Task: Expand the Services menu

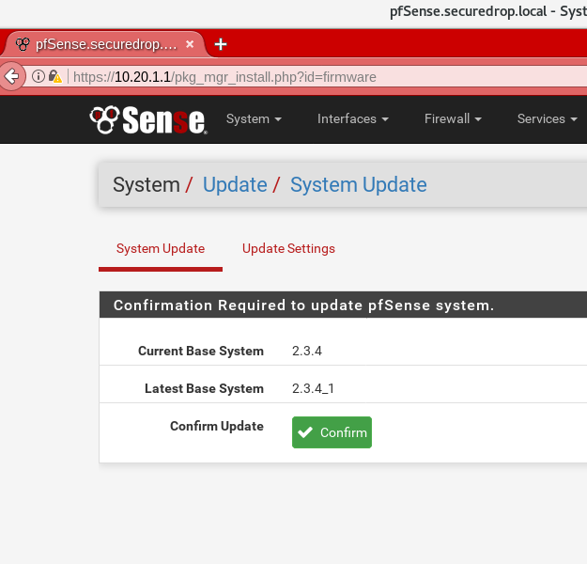Action: click(547, 118)
